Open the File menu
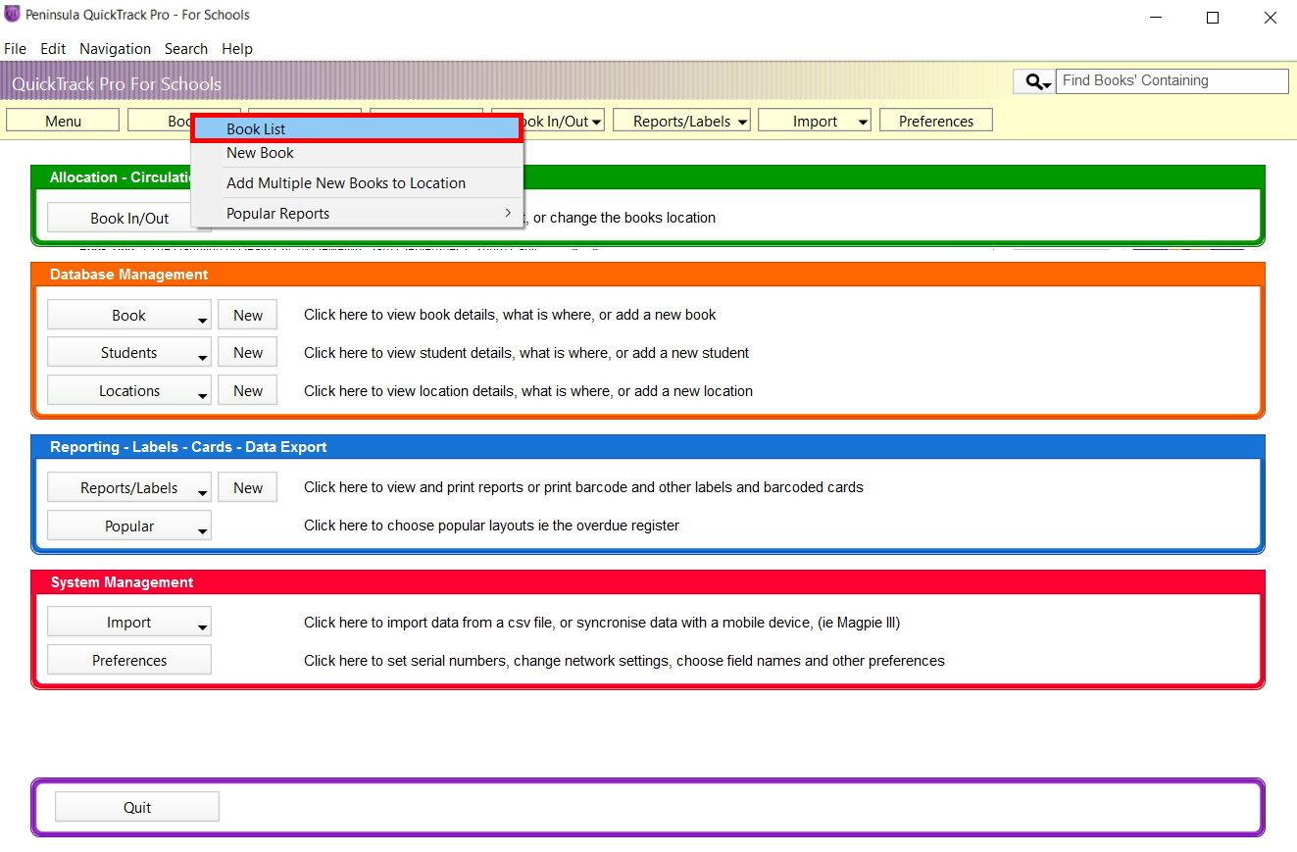This screenshot has height=852, width=1297. pos(15,49)
